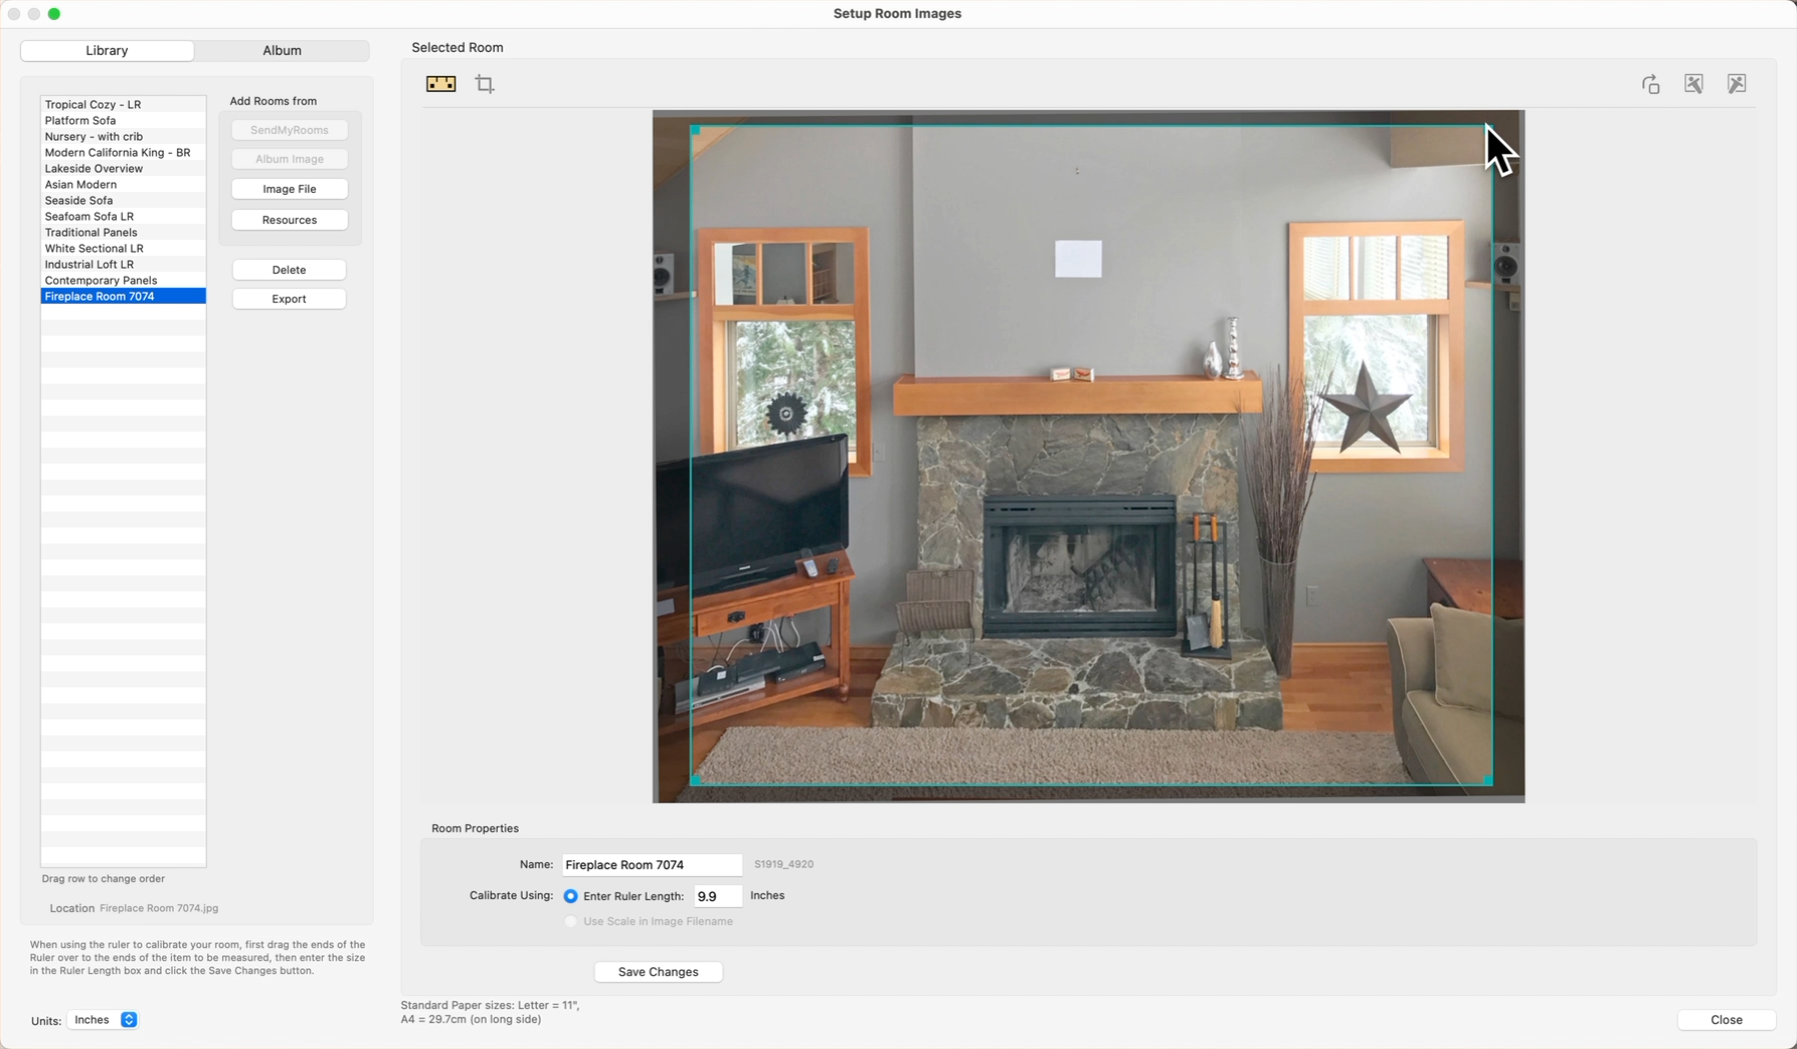The height and width of the screenshot is (1049, 1797).
Task: Open the Units dropdown
Action: click(129, 1020)
